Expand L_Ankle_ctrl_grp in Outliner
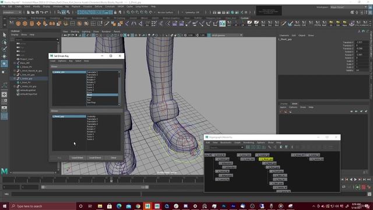Screen dimensions: 373x210 coord(15,86)
